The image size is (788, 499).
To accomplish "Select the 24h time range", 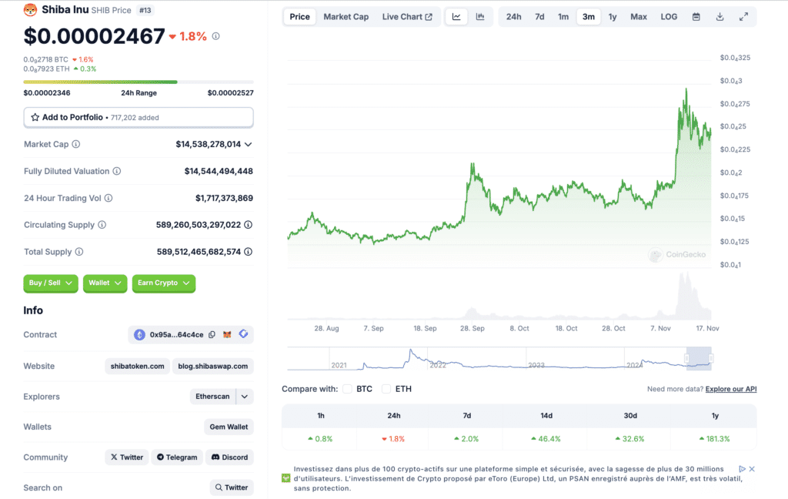I will (513, 17).
